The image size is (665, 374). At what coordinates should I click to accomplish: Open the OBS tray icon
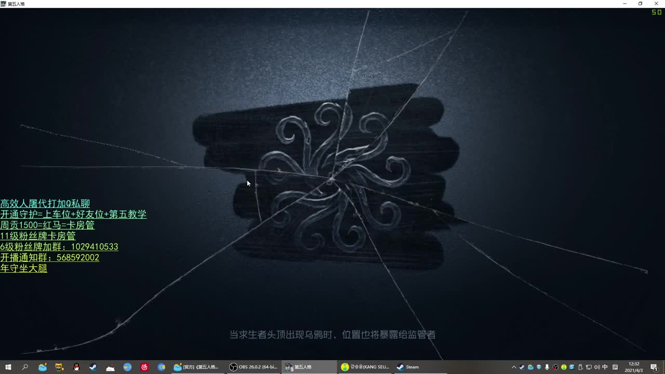point(555,367)
